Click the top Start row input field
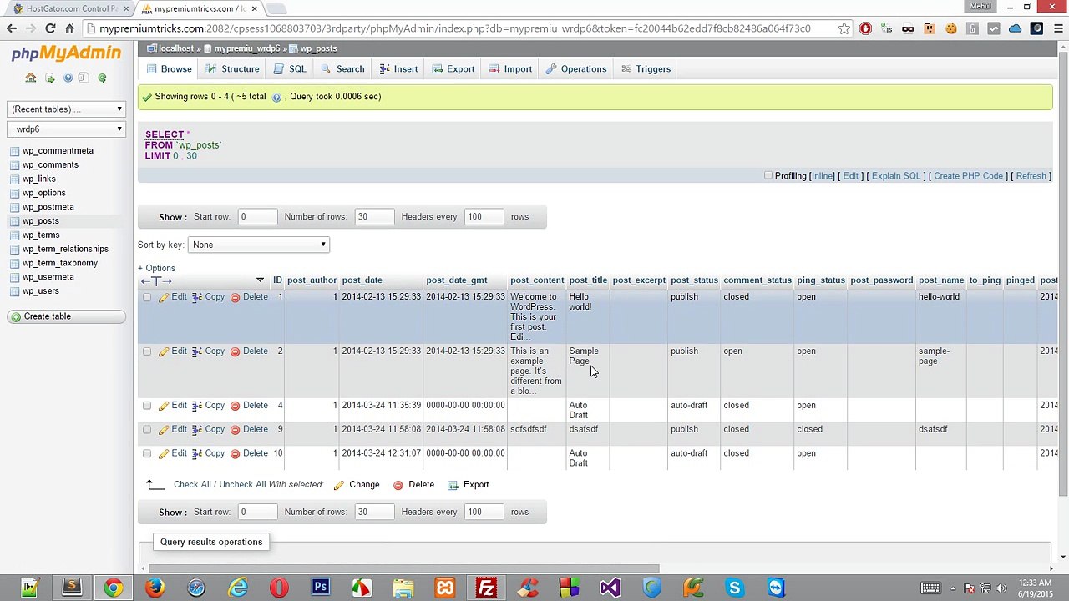Viewport: 1069px width, 601px height. 257,217
